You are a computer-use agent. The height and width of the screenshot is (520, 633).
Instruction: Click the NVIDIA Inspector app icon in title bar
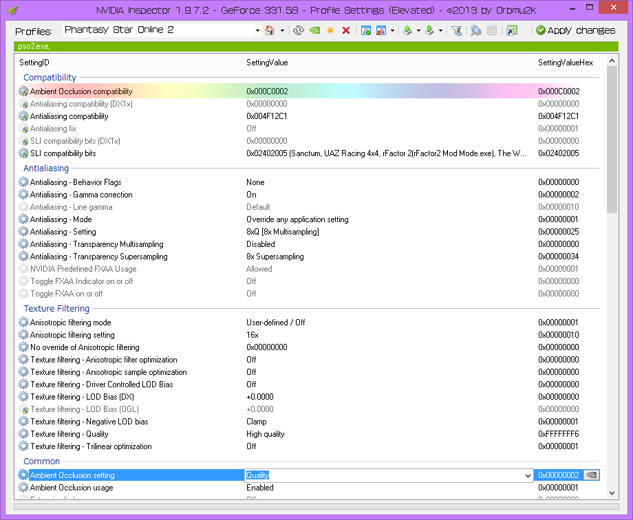[x=13, y=10]
